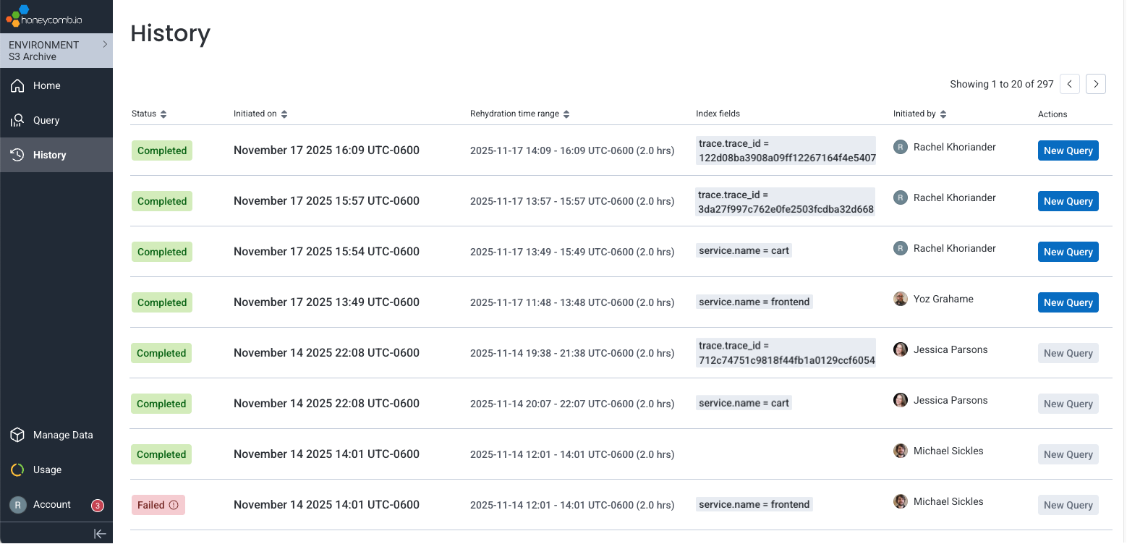The image size is (1127, 544).
Task: Click the History icon in the sidebar
Action: 17,154
